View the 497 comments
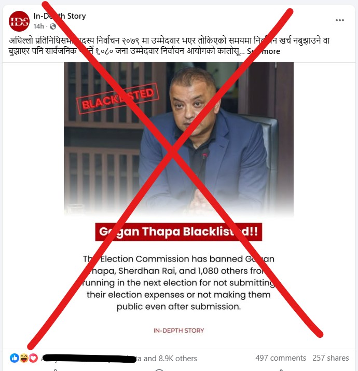Screen dimensions: 358x371 [281, 358]
